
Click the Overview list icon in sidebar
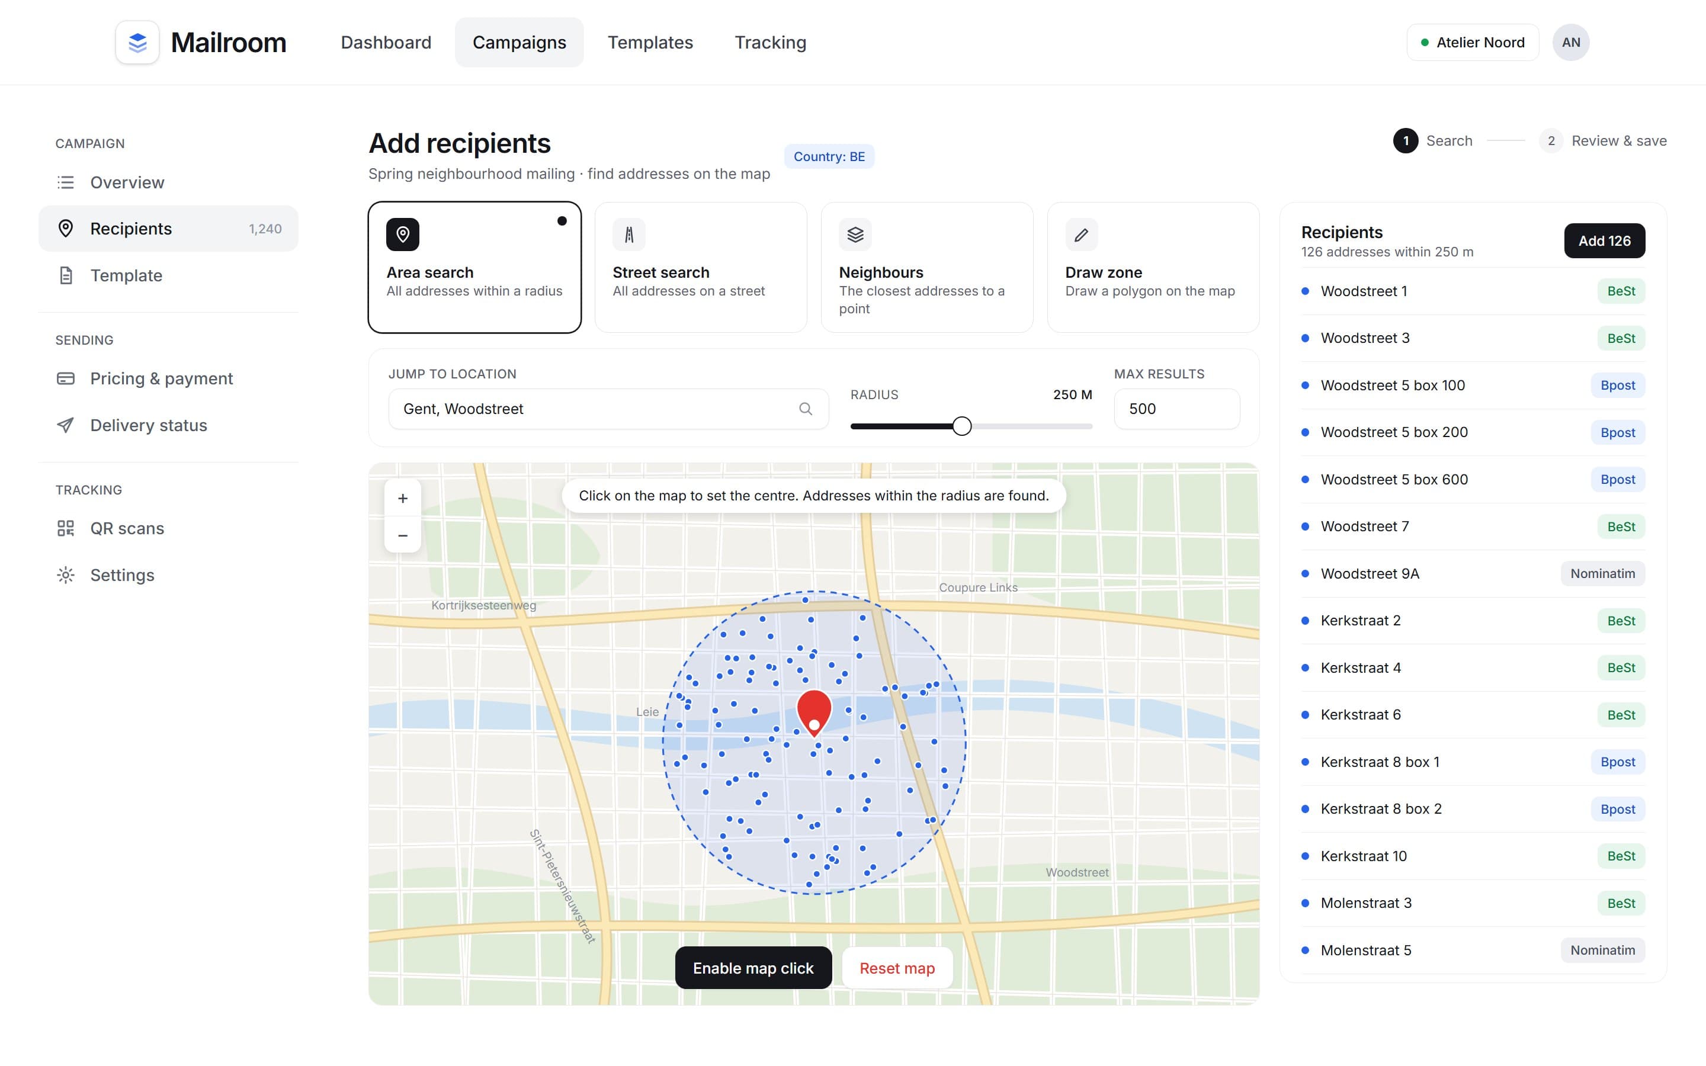click(66, 182)
